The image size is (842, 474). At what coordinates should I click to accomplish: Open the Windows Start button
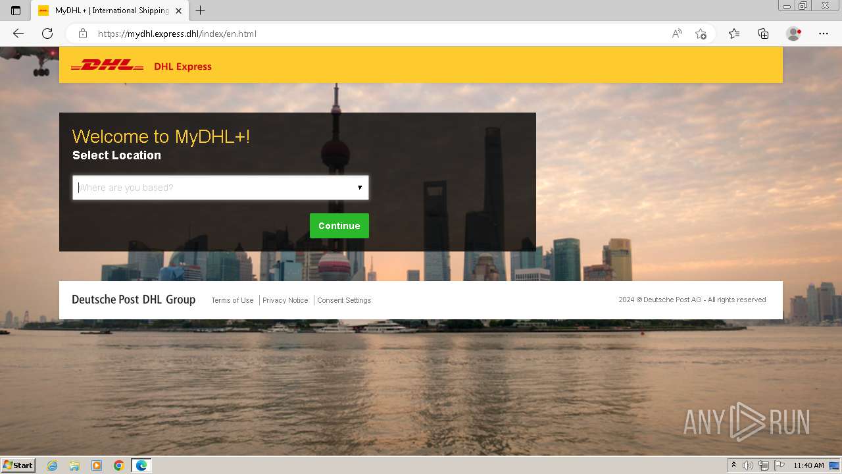pyautogui.click(x=18, y=465)
